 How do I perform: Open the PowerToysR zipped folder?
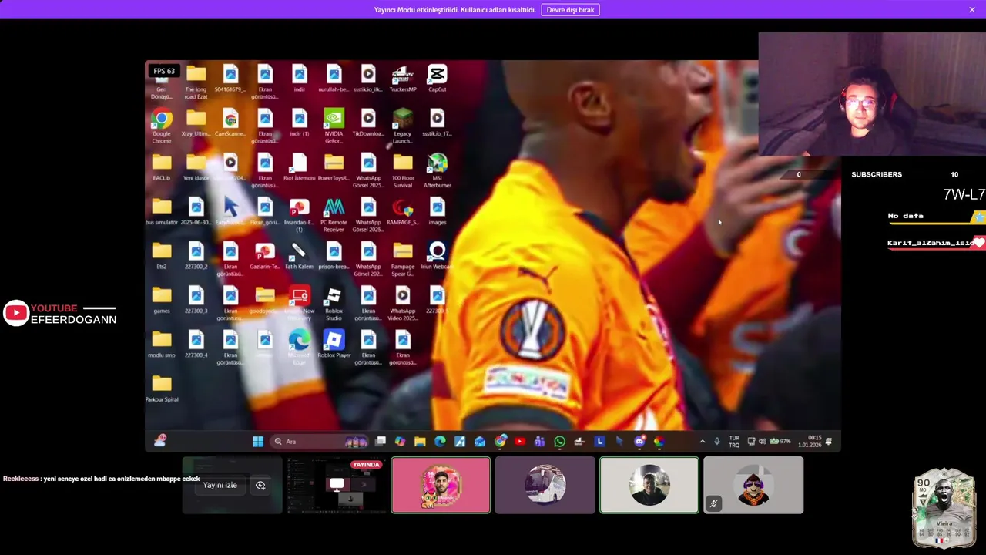(334, 166)
